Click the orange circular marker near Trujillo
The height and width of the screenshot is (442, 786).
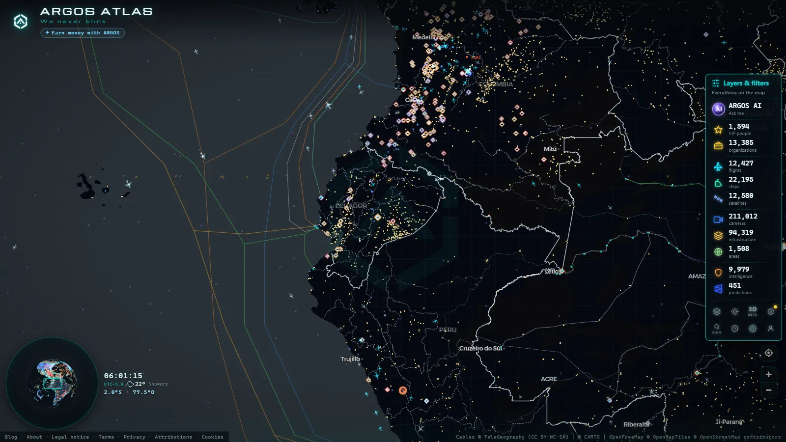pyautogui.click(x=403, y=390)
